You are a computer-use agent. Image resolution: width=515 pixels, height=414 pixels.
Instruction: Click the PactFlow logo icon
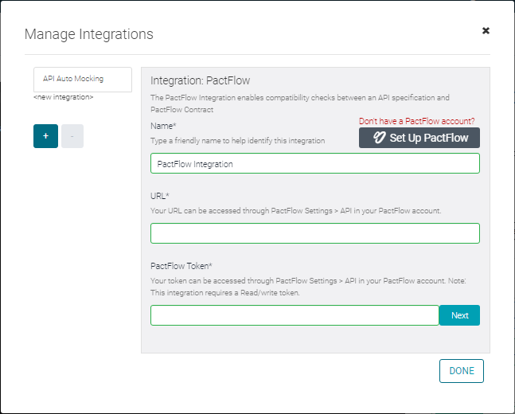tap(379, 138)
